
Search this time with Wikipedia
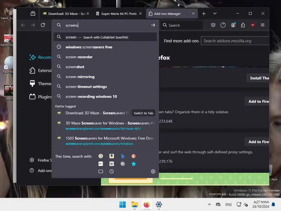pyautogui.click(x=112, y=164)
